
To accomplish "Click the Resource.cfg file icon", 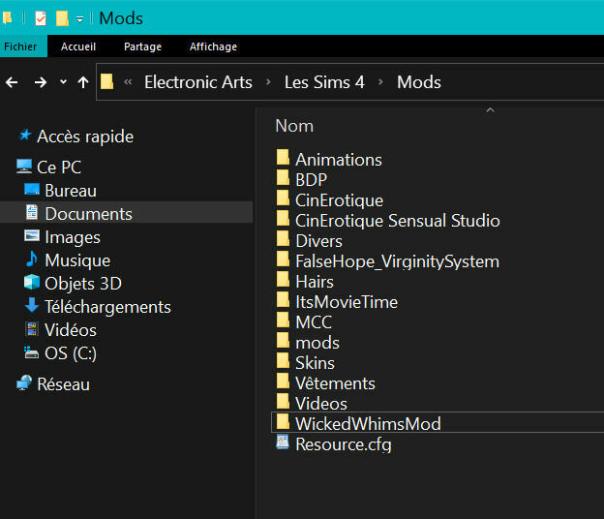I will point(283,443).
